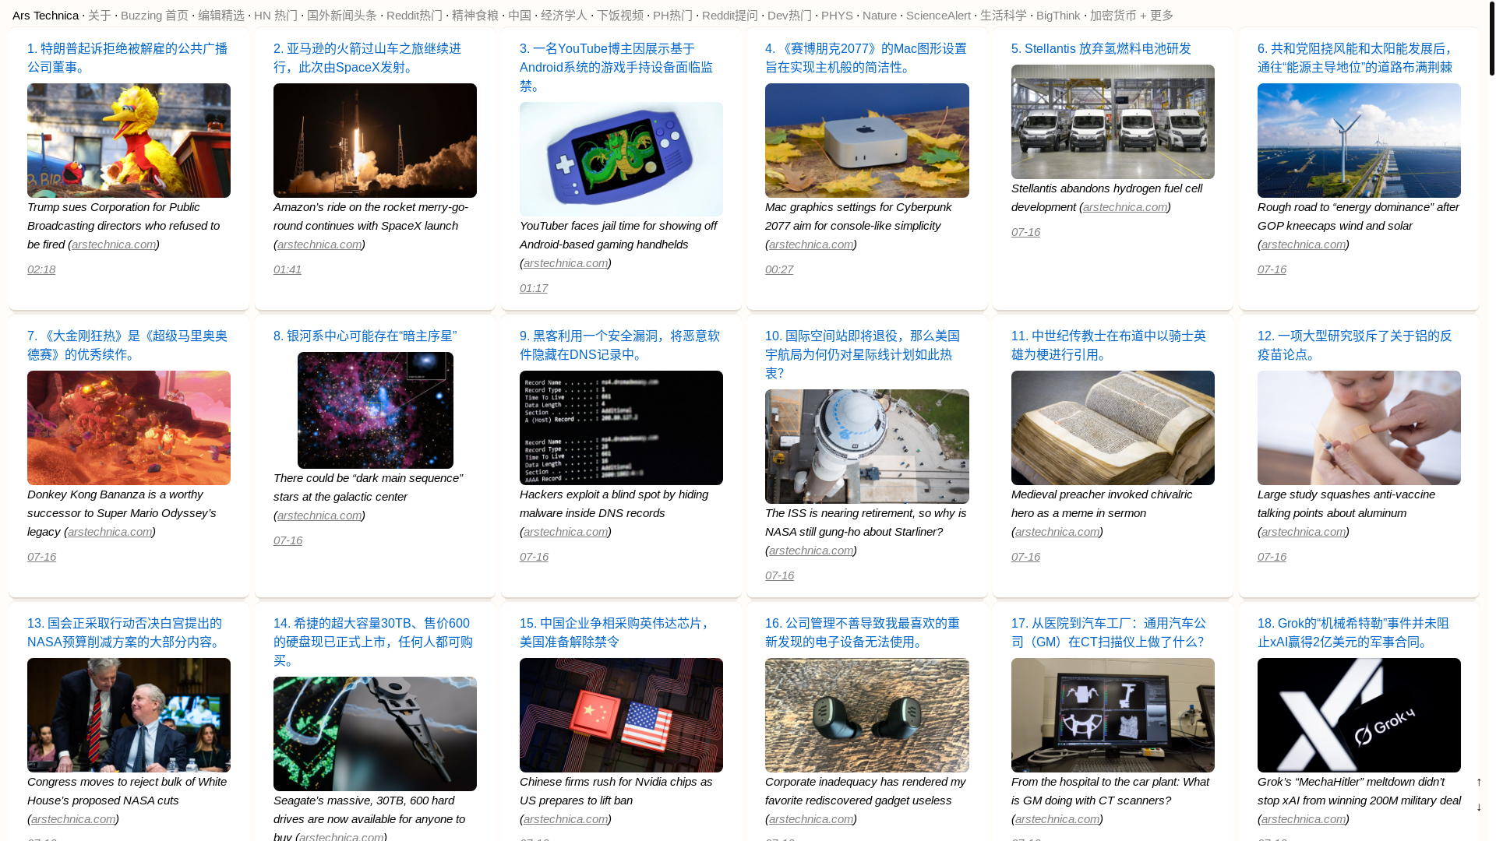This screenshot has height=841, width=1496.
Task: Open the Seagate hard drive thumbnail
Action: click(375, 734)
